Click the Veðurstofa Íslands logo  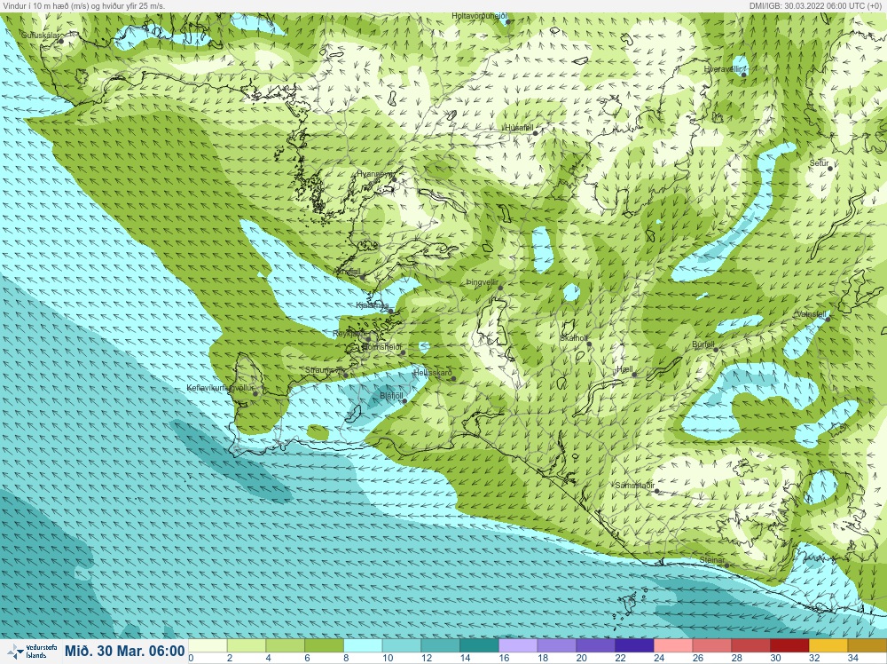click(34, 651)
